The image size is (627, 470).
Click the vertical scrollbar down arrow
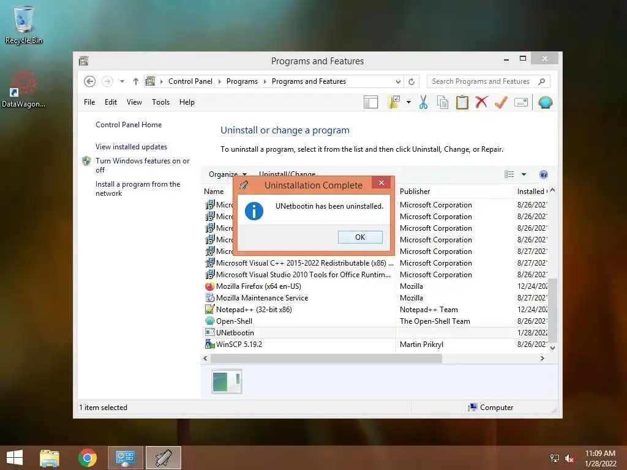[x=552, y=348]
